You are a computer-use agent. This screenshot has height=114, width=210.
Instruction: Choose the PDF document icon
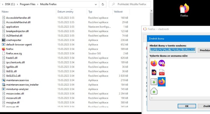[162, 73]
